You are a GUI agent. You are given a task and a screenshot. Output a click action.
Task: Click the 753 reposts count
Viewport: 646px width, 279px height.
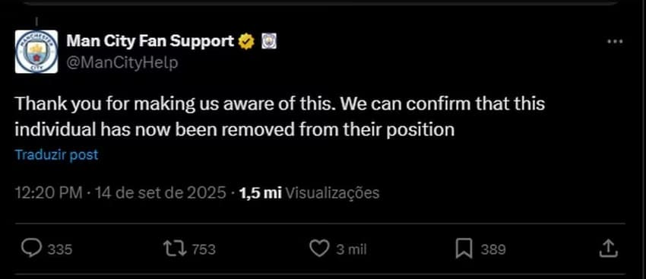click(x=204, y=249)
